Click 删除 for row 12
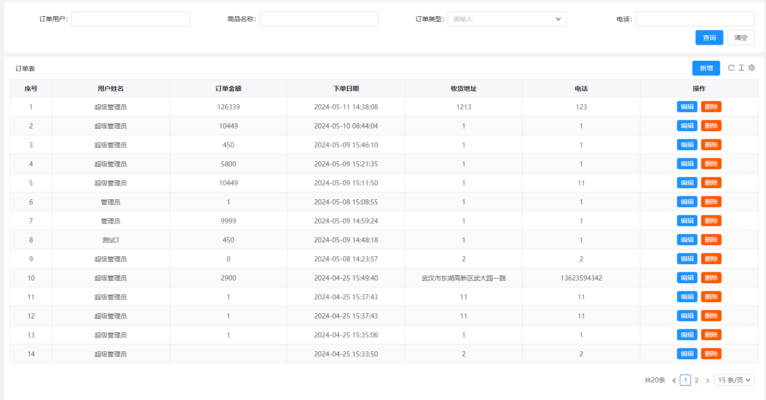The image size is (766, 400). pyautogui.click(x=711, y=316)
